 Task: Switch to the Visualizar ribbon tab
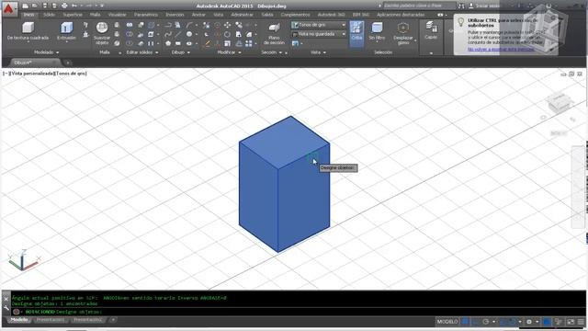point(118,15)
